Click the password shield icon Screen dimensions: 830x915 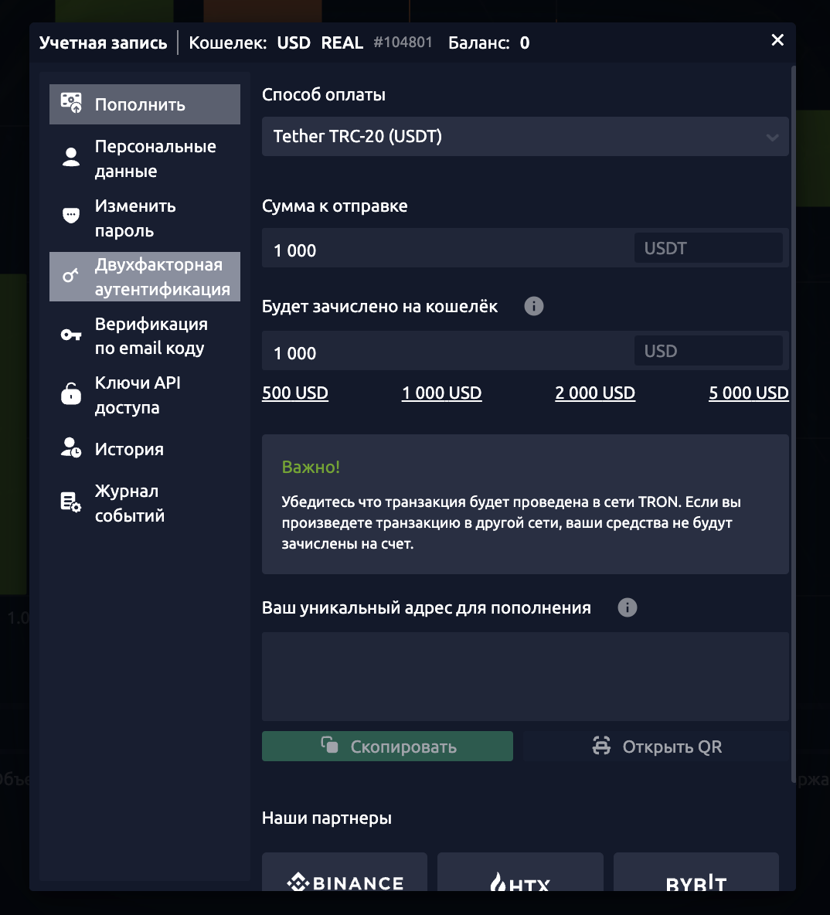(71, 216)
